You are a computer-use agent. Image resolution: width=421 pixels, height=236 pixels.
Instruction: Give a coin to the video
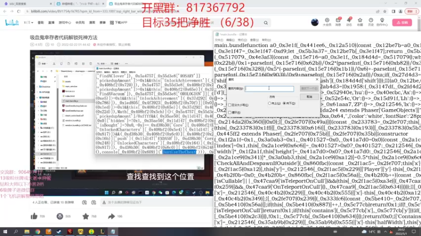[x=59, y=216]
